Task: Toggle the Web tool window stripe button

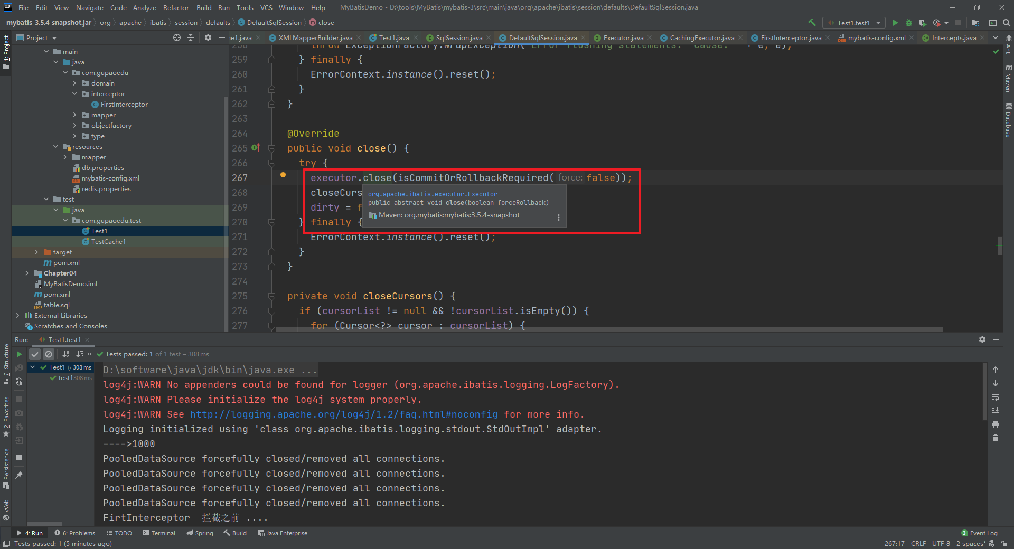Action: [x=6, y=510]
